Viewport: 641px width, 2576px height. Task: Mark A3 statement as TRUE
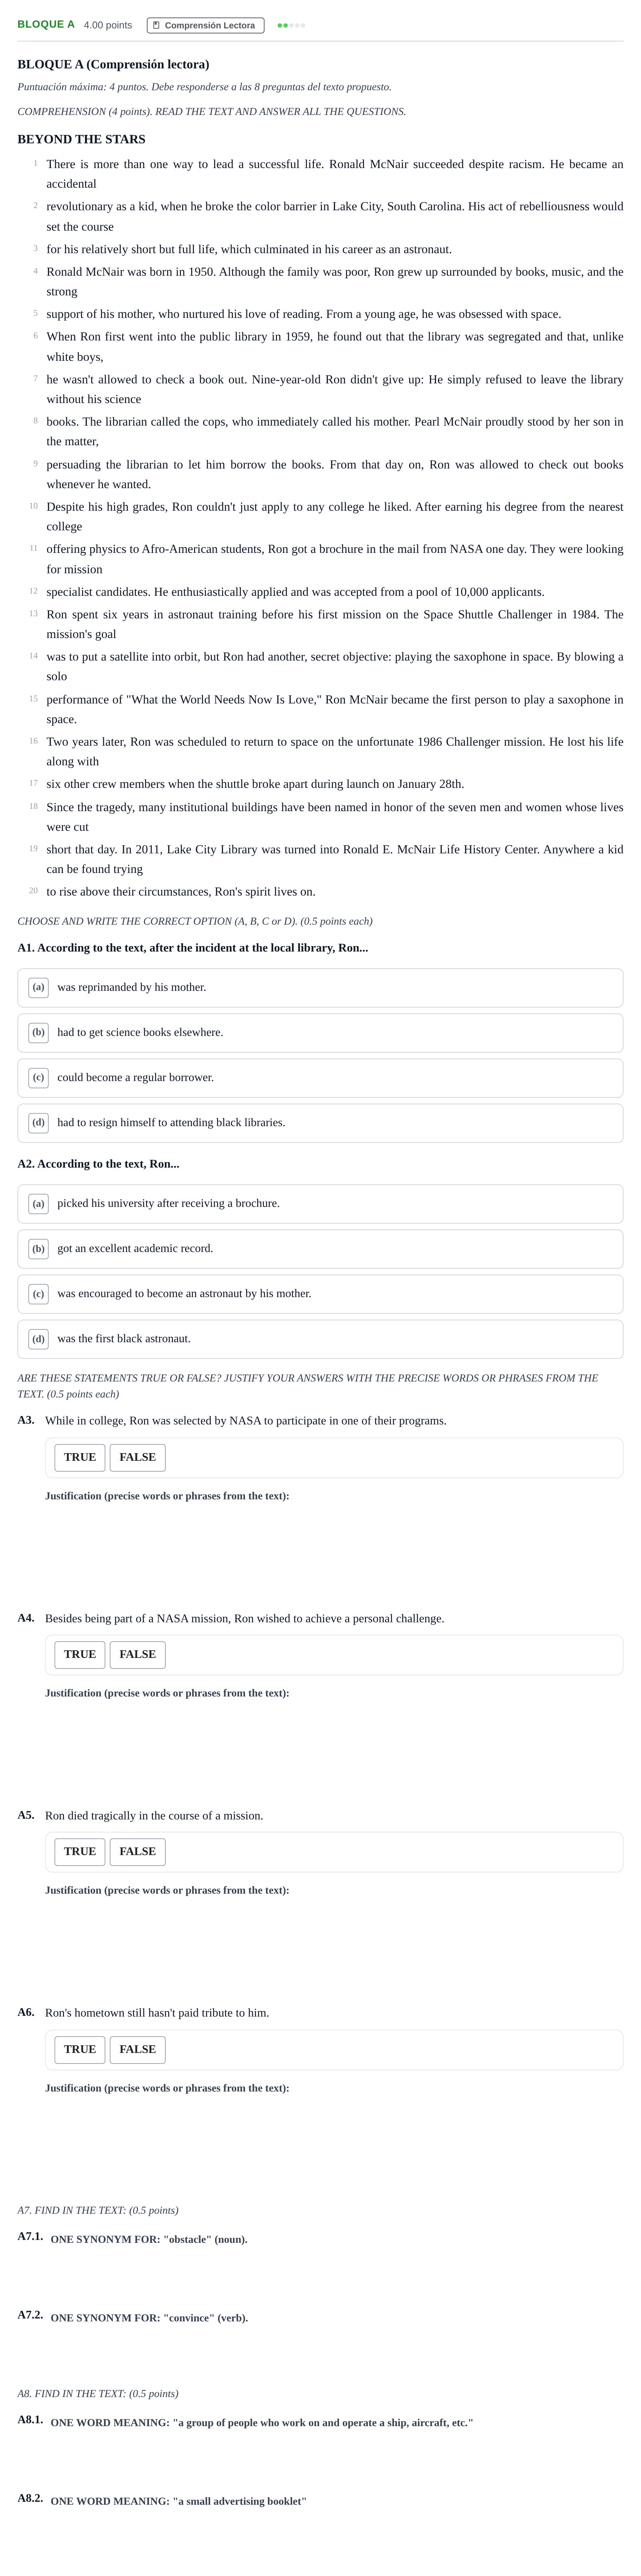click(x=80, y=1457)
